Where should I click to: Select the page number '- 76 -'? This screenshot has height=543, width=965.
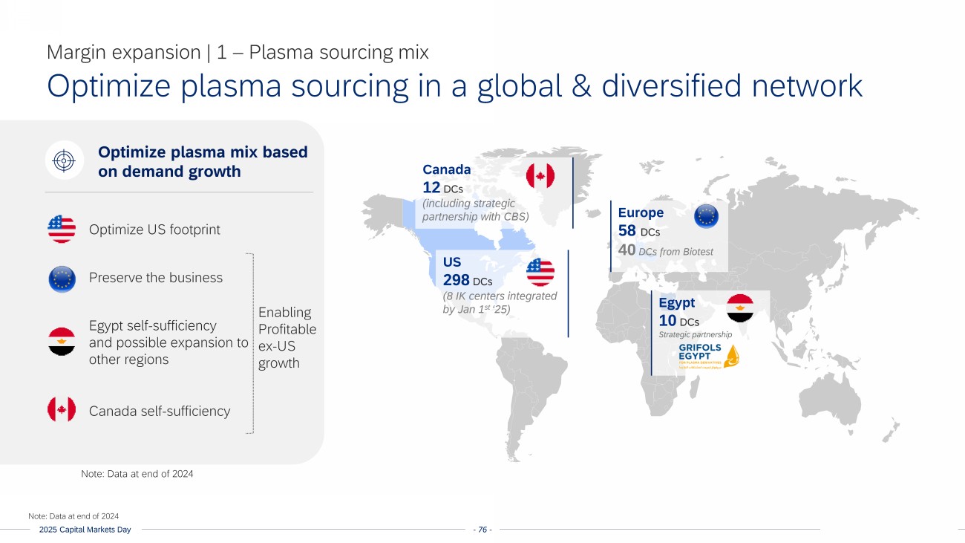482,530
